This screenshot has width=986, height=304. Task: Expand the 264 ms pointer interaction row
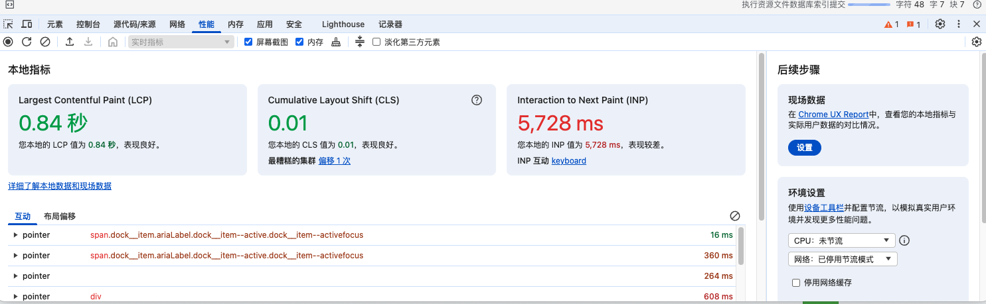(x=16, y=276)
